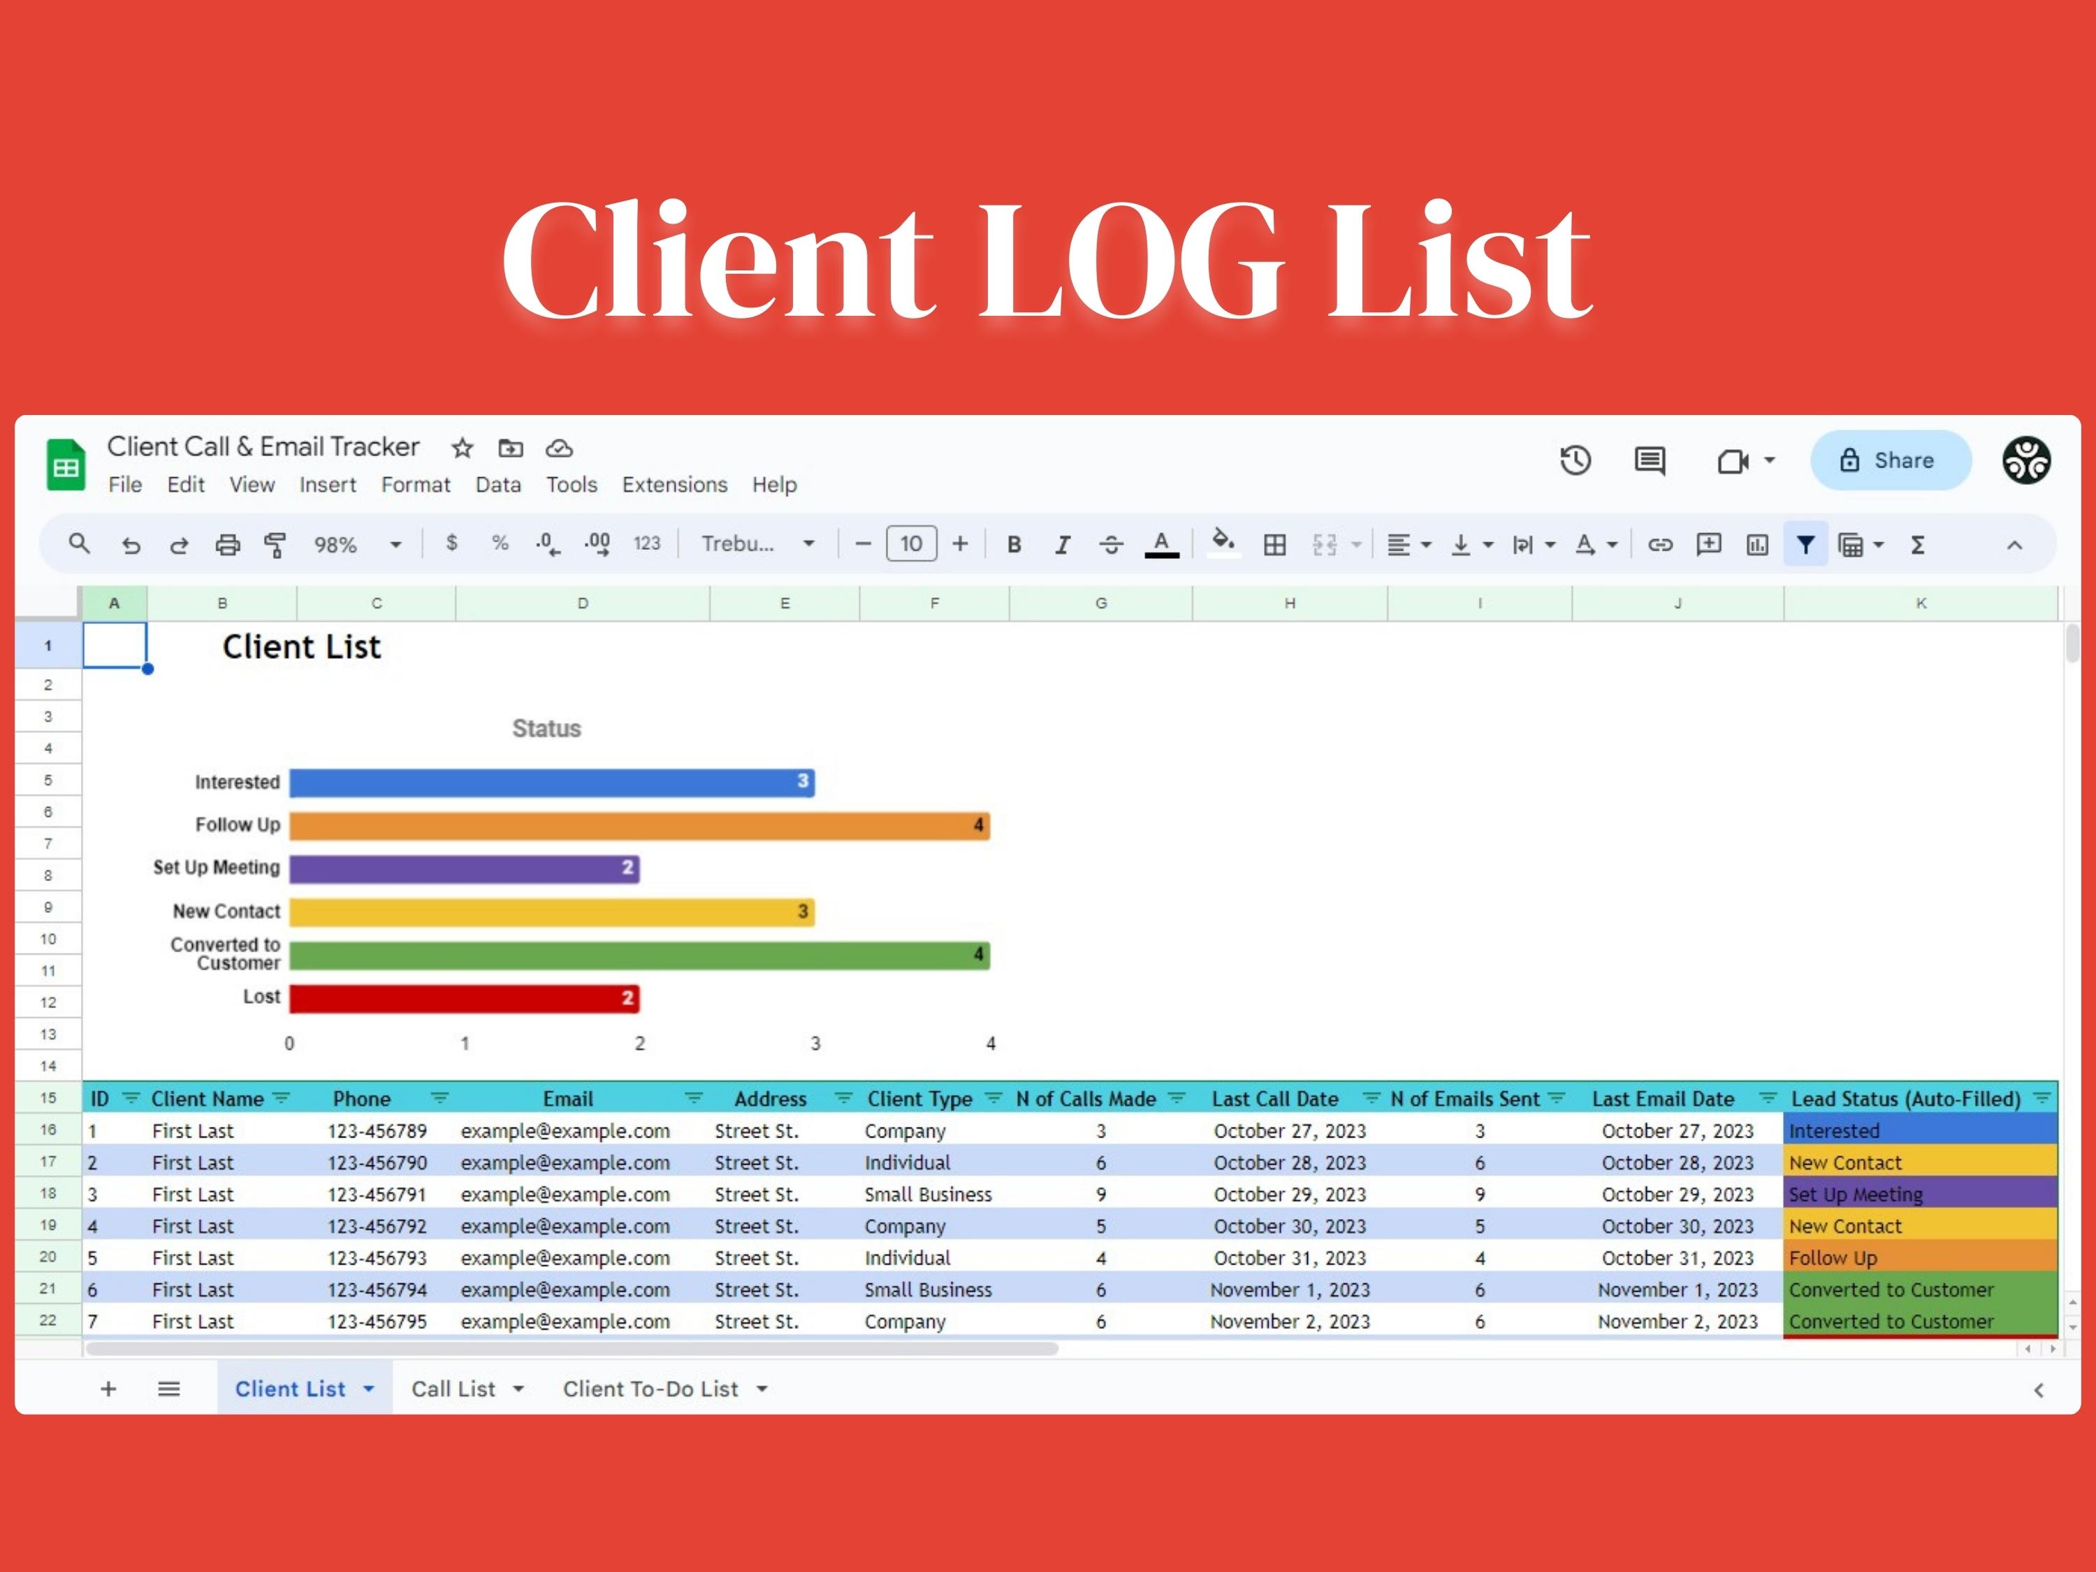
Task: Open the Extensions menu
Action: (x=674, y=484)
